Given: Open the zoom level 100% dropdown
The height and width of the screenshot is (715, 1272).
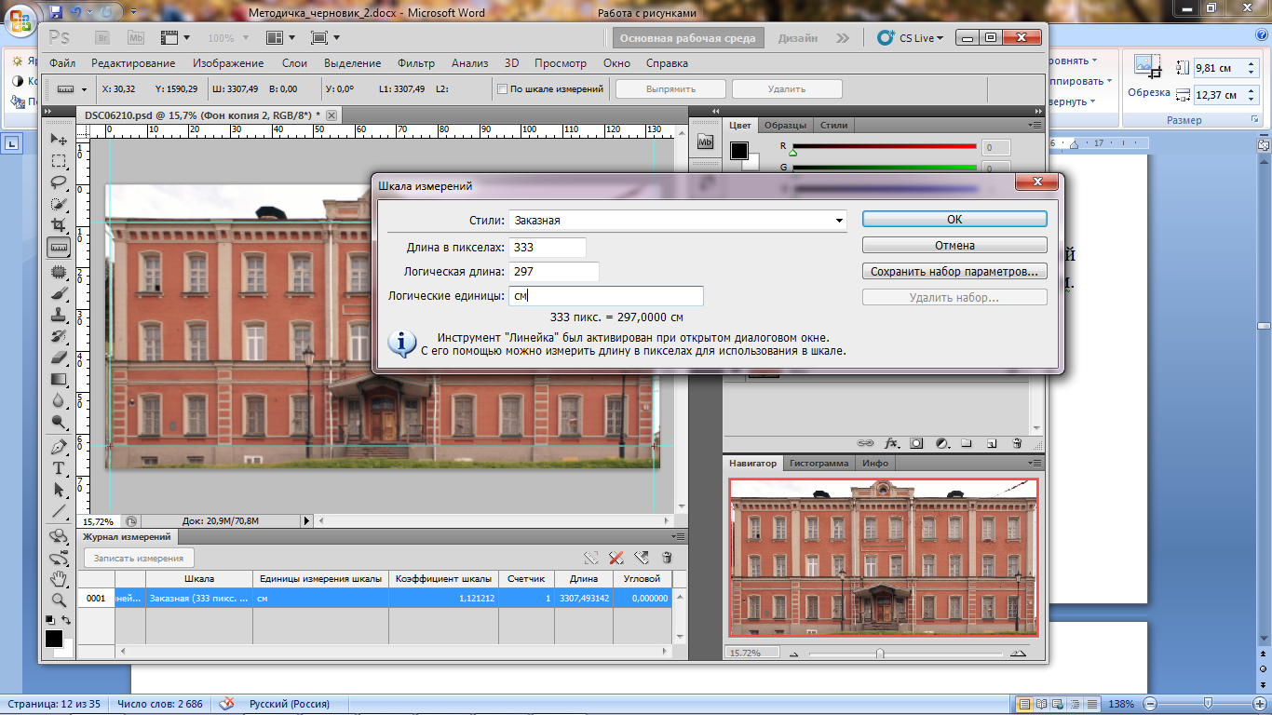Looking at the screenshot, I should pyautogui.click(x=247, y=38).
